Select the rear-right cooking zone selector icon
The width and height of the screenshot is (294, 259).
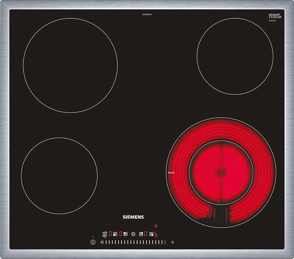pyautogui.click(x=141, y=234)
